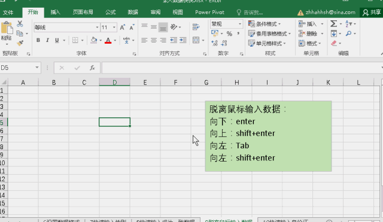Toggle Bold formatting
Image resolution: width=383 pixels, height=222 pixels.
(38, 40)
